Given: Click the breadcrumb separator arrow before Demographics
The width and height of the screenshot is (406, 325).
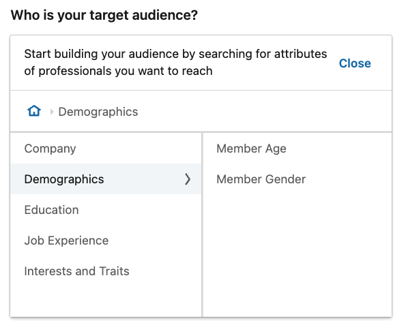Looking at the screenshot, I should [52, 112].
